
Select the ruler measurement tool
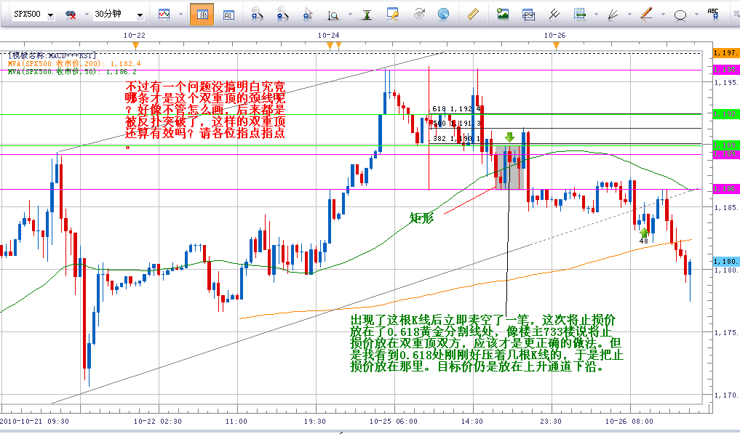[x=473, y=14]
